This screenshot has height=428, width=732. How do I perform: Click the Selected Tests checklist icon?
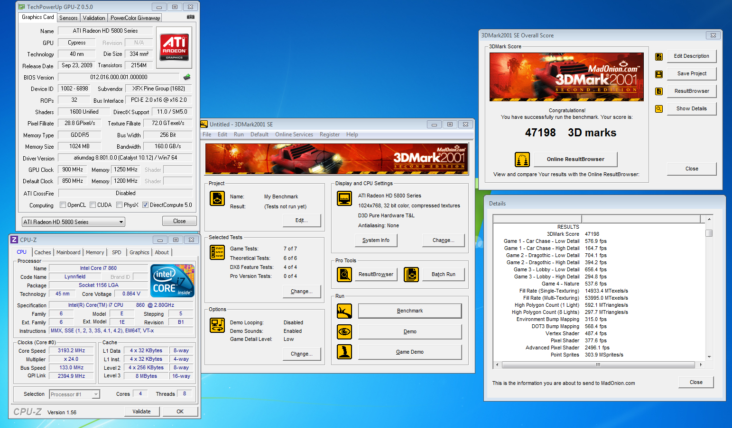pos(217,252)
